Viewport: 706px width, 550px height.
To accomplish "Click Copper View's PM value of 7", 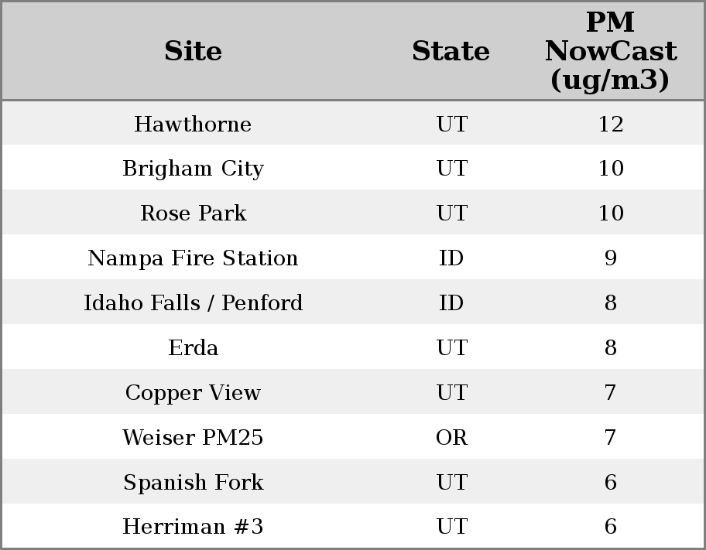I will point(610,393).
